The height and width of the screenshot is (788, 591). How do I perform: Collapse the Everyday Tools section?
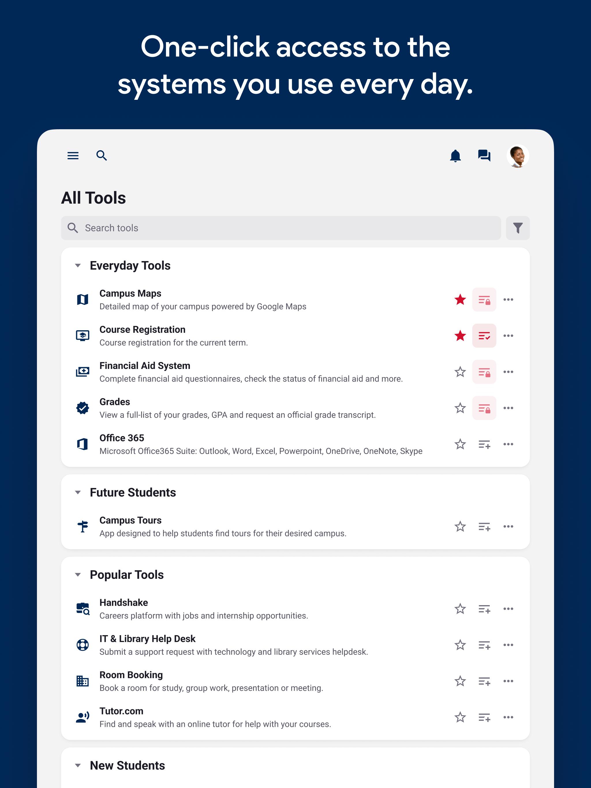(78, 265)
